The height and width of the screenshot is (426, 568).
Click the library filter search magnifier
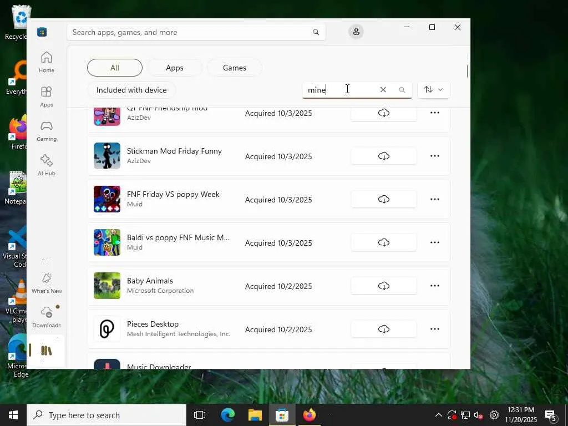pos(402,90)
